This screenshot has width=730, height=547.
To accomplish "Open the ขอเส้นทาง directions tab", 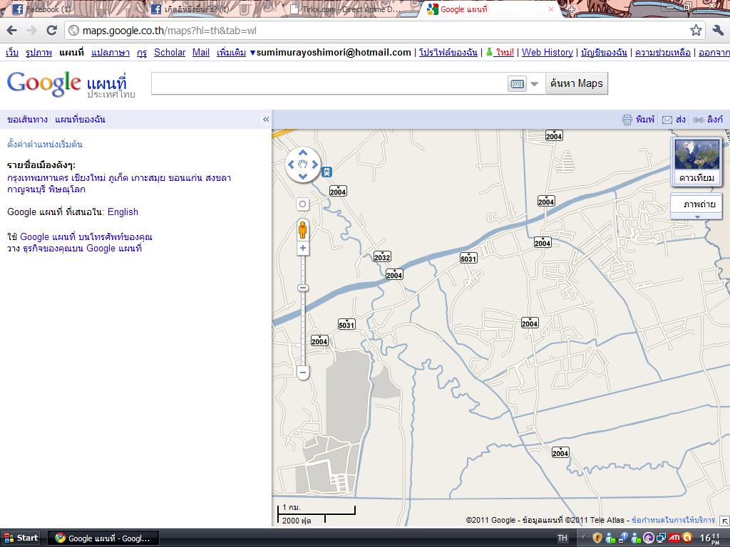I will tap(27, 120).
